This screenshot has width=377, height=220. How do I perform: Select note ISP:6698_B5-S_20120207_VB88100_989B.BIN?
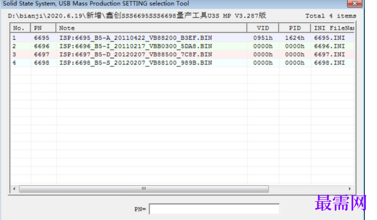136,62
